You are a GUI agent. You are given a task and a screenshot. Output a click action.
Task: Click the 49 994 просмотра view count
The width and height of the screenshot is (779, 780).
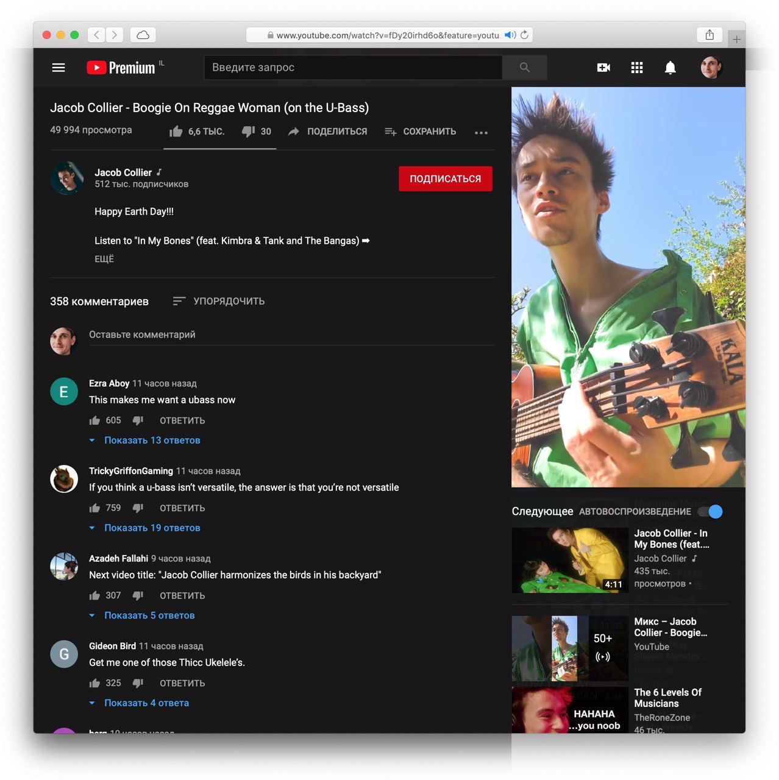(91, 130)
